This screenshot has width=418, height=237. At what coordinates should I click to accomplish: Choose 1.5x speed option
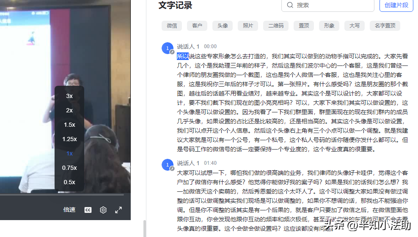(x=69, y=125)
